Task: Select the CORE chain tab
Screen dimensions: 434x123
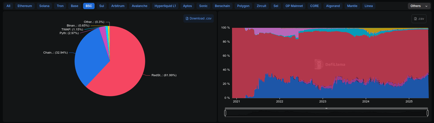Action: tap(314, 6)
